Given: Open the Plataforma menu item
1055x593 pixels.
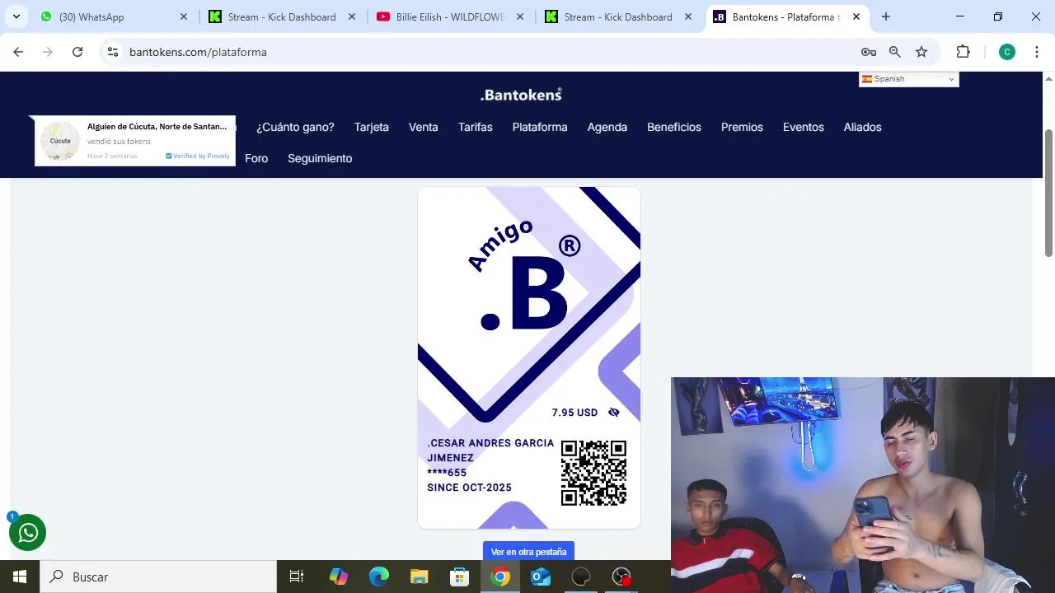Looking at the screenshot, I should point(540,127).
